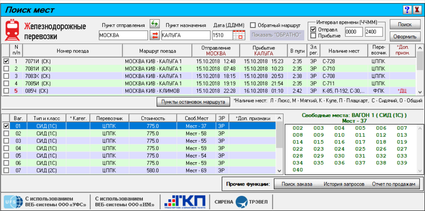Click the red swap stations icon
The image size is (425, 211).
[x=155, y=35]
